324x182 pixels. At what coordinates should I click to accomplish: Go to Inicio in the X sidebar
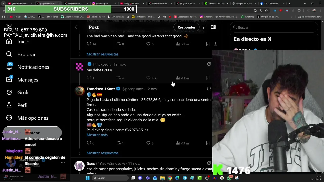(18, 42)
